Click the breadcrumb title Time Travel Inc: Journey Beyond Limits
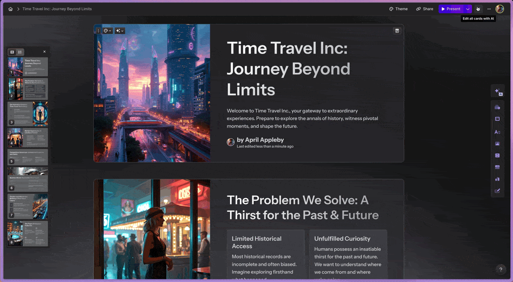This screenshot has width=513, height=282. (57, 9)
